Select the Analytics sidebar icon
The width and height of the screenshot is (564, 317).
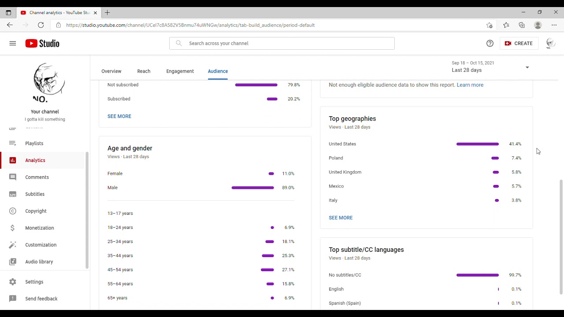pos(13,160)
